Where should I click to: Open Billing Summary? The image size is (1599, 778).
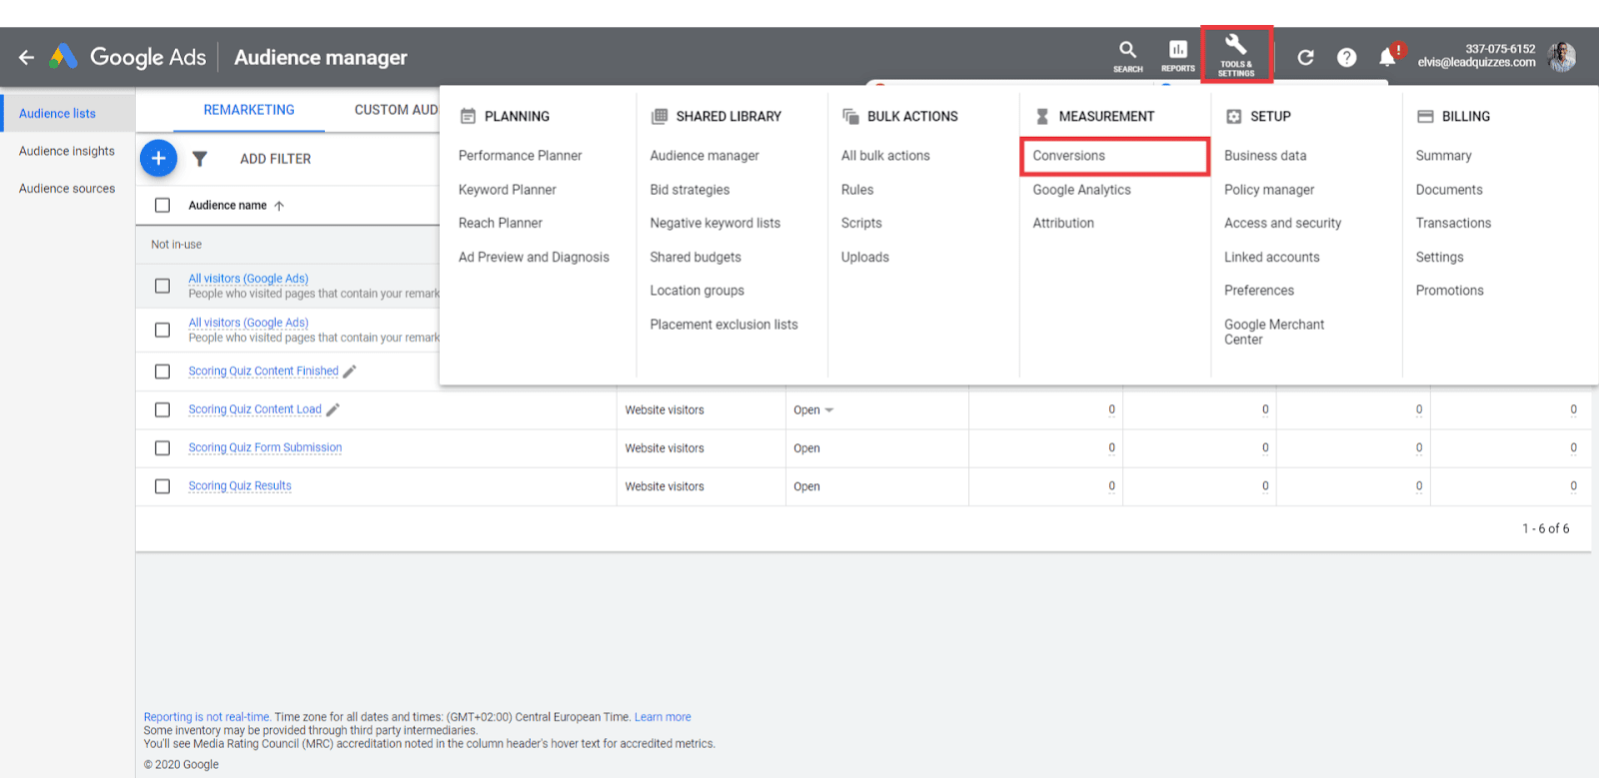pyautogui.click(x=1444, y=156)
